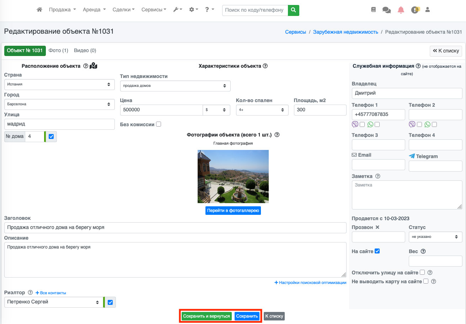This screenshot has width=466, height=324.
Task: Expand the Тип недвижимости dropdown
Action: pyautogui.click(x=175, y=86)
